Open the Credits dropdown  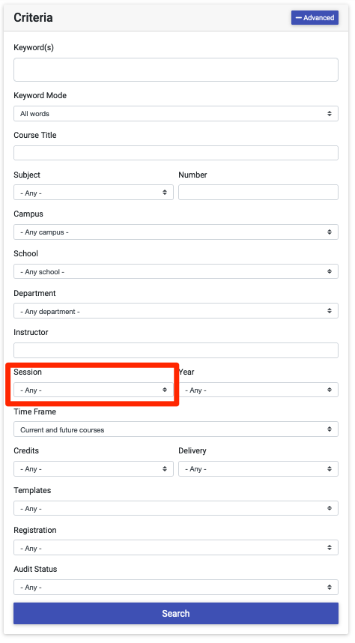(x=93, y=468)
